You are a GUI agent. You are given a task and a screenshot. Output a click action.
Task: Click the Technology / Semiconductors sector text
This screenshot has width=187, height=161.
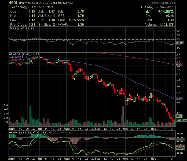(x=32, y=7)
